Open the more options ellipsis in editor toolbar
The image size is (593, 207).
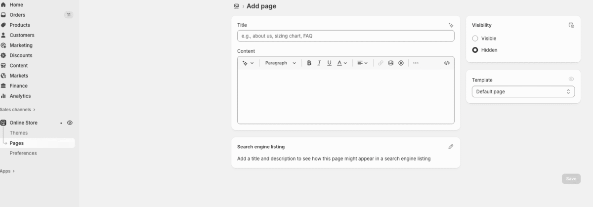(x=416, y=63)
